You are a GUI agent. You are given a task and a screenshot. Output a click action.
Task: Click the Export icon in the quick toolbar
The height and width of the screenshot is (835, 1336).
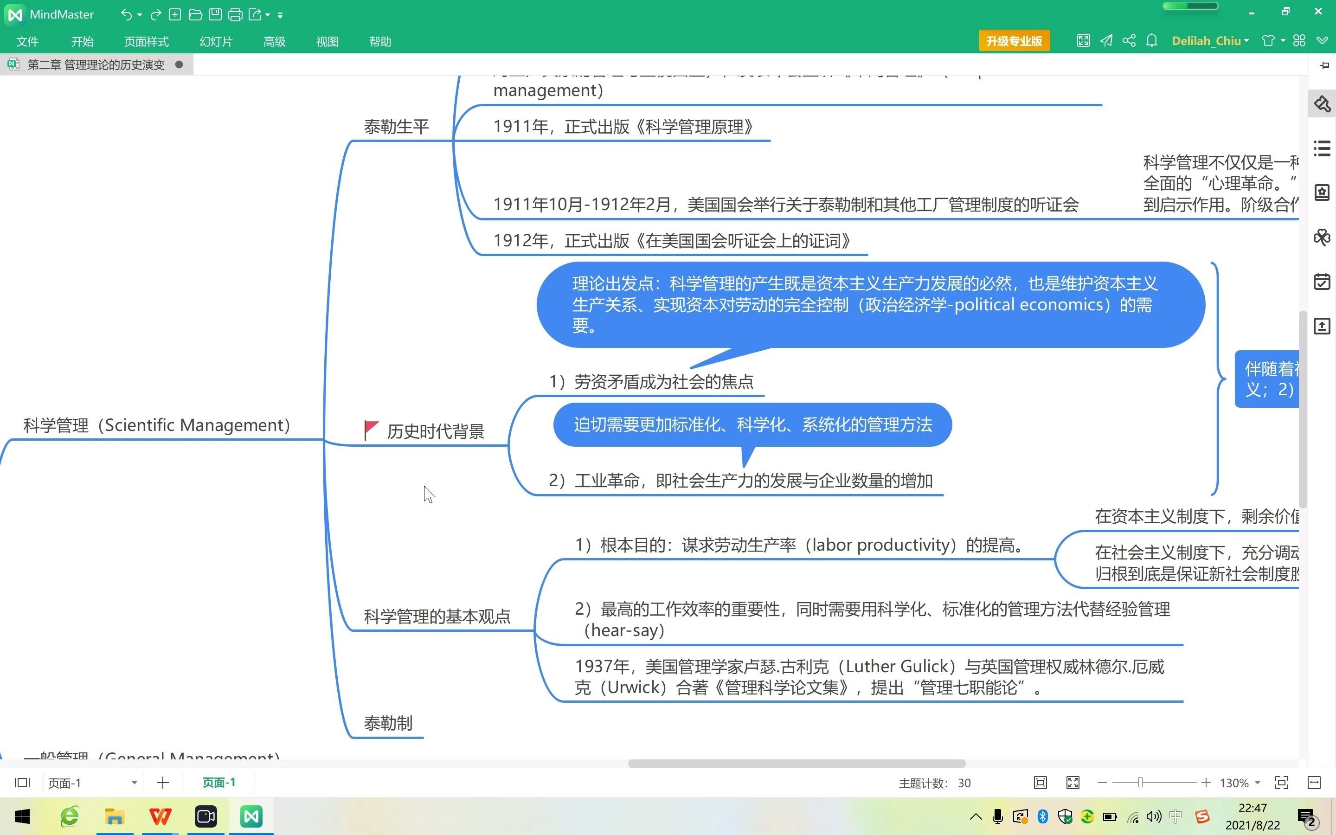pyautogui.click(x=255, y=15)
